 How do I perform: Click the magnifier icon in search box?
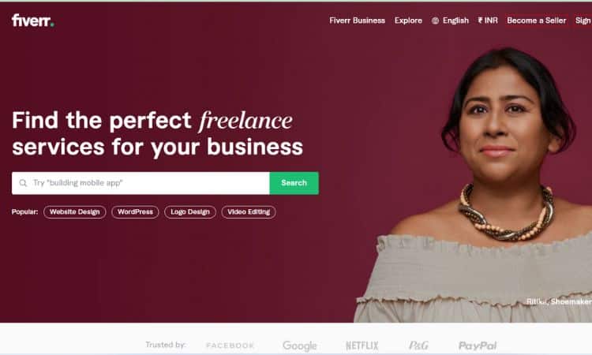coord(23,183)
